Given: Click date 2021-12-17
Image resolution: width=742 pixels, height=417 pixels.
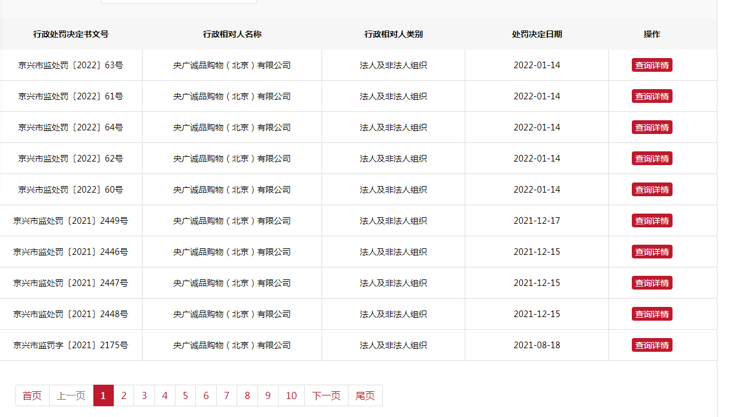Looking at the screenshot, I should pos(537,221).
